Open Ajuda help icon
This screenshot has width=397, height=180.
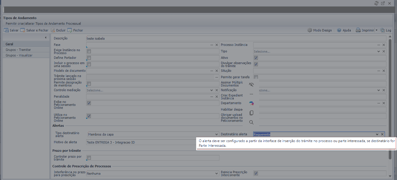[x=339, y=30]
